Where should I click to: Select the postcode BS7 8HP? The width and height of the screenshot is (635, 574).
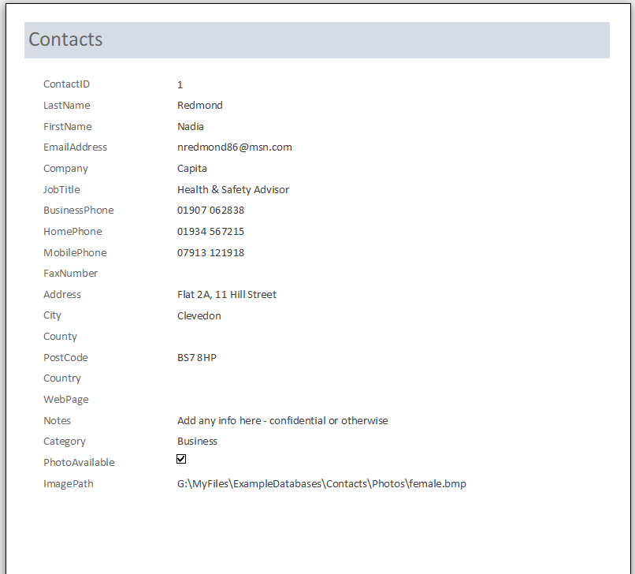(197, 357)
